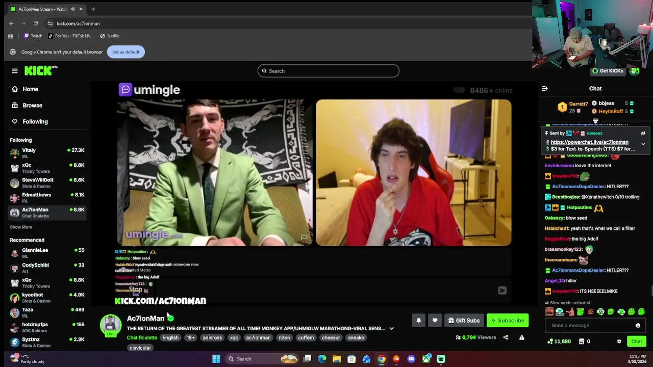Viewport: 653px width, 367px height.
Task: Open emoji picker in message box
Action: point(638,326)
